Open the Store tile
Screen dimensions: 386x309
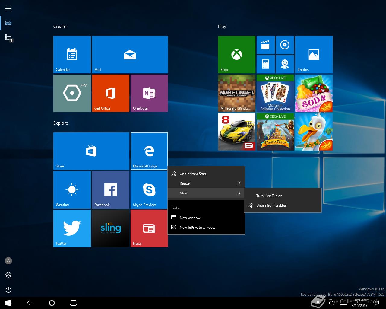point(91,151)
